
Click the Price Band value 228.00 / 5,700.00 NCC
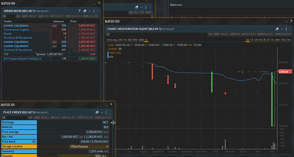(x=94, y=141)
